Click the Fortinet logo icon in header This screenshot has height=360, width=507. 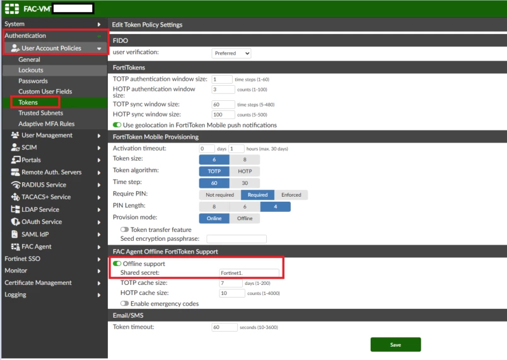pyautogui.click(x=12, y=9)
